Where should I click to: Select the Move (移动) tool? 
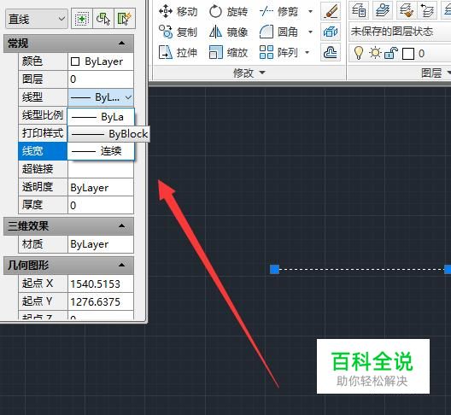[178, 11]
